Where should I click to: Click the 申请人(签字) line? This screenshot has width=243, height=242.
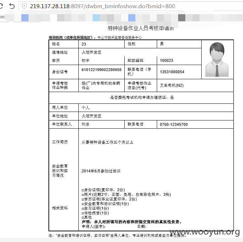94,227
